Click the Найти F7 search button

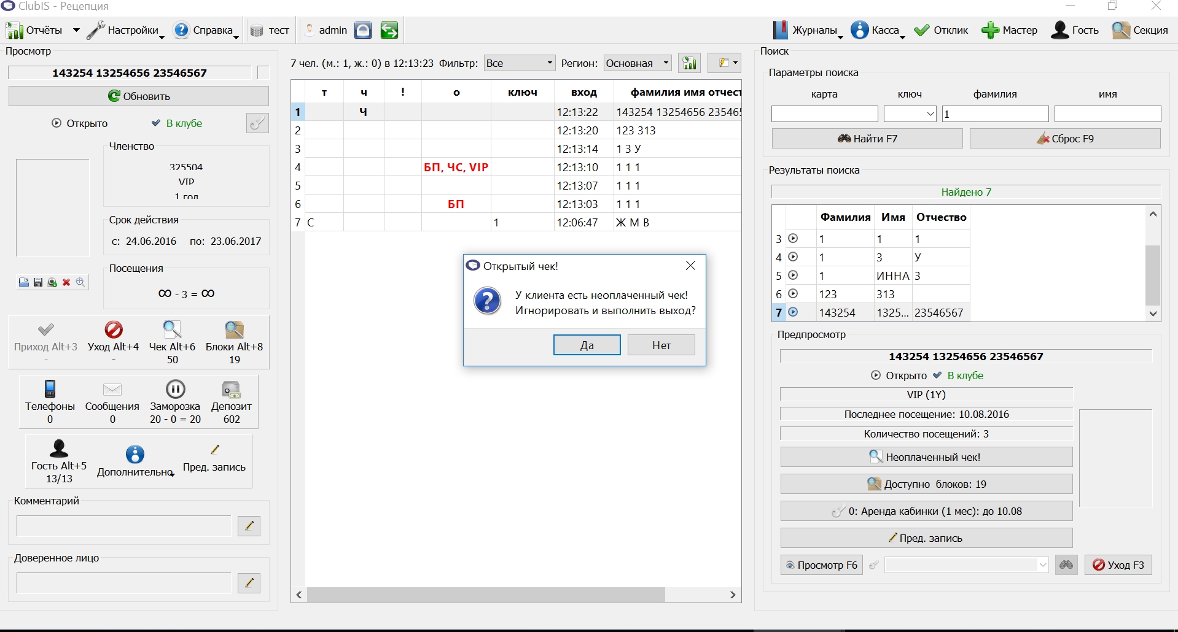pyautogui.click(x=867, y=139)
